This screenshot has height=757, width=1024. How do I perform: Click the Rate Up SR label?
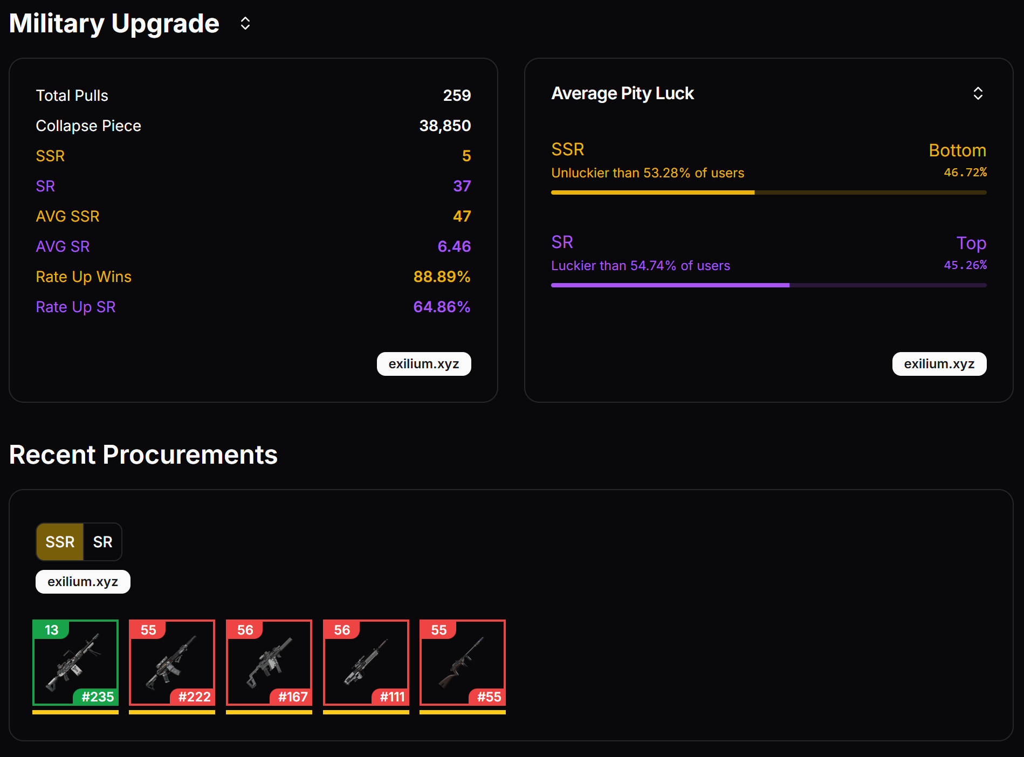tap(75, 307)
